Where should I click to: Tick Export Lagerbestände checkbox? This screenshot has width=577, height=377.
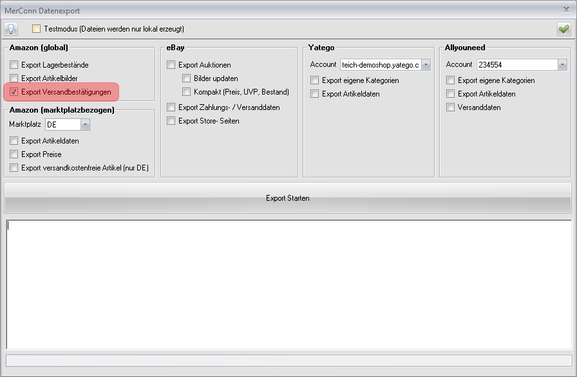[14, 65]
